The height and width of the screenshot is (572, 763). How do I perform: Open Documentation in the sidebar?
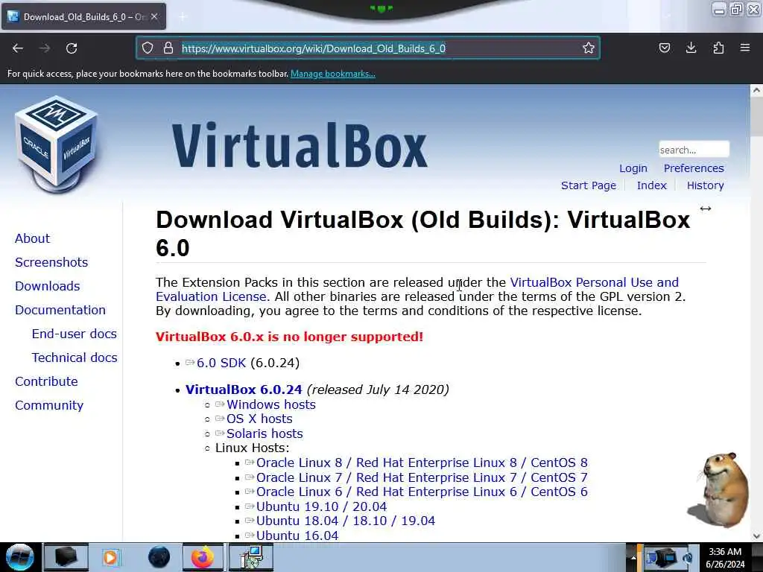tap(60, 310)
